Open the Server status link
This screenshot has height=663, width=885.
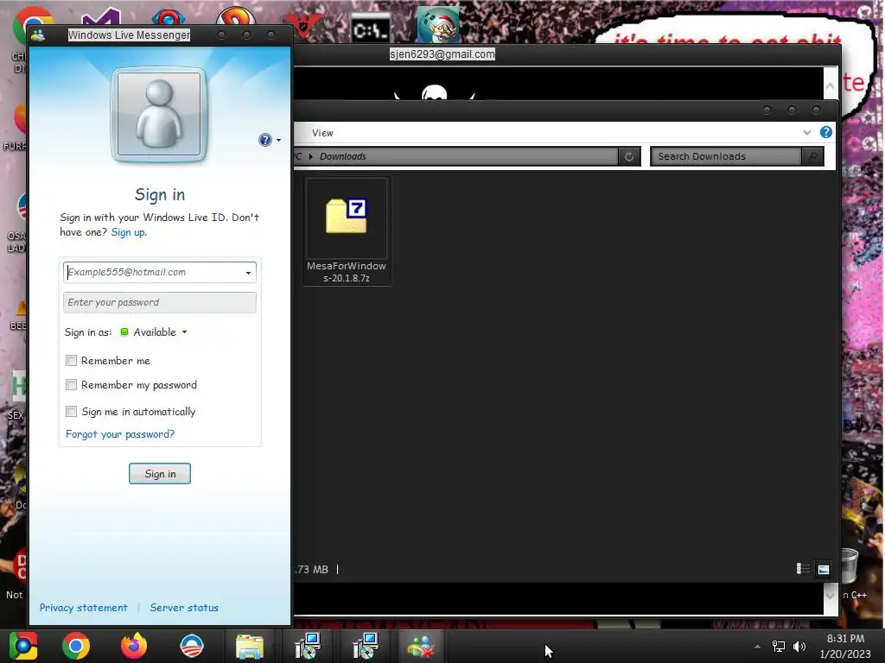184,608
